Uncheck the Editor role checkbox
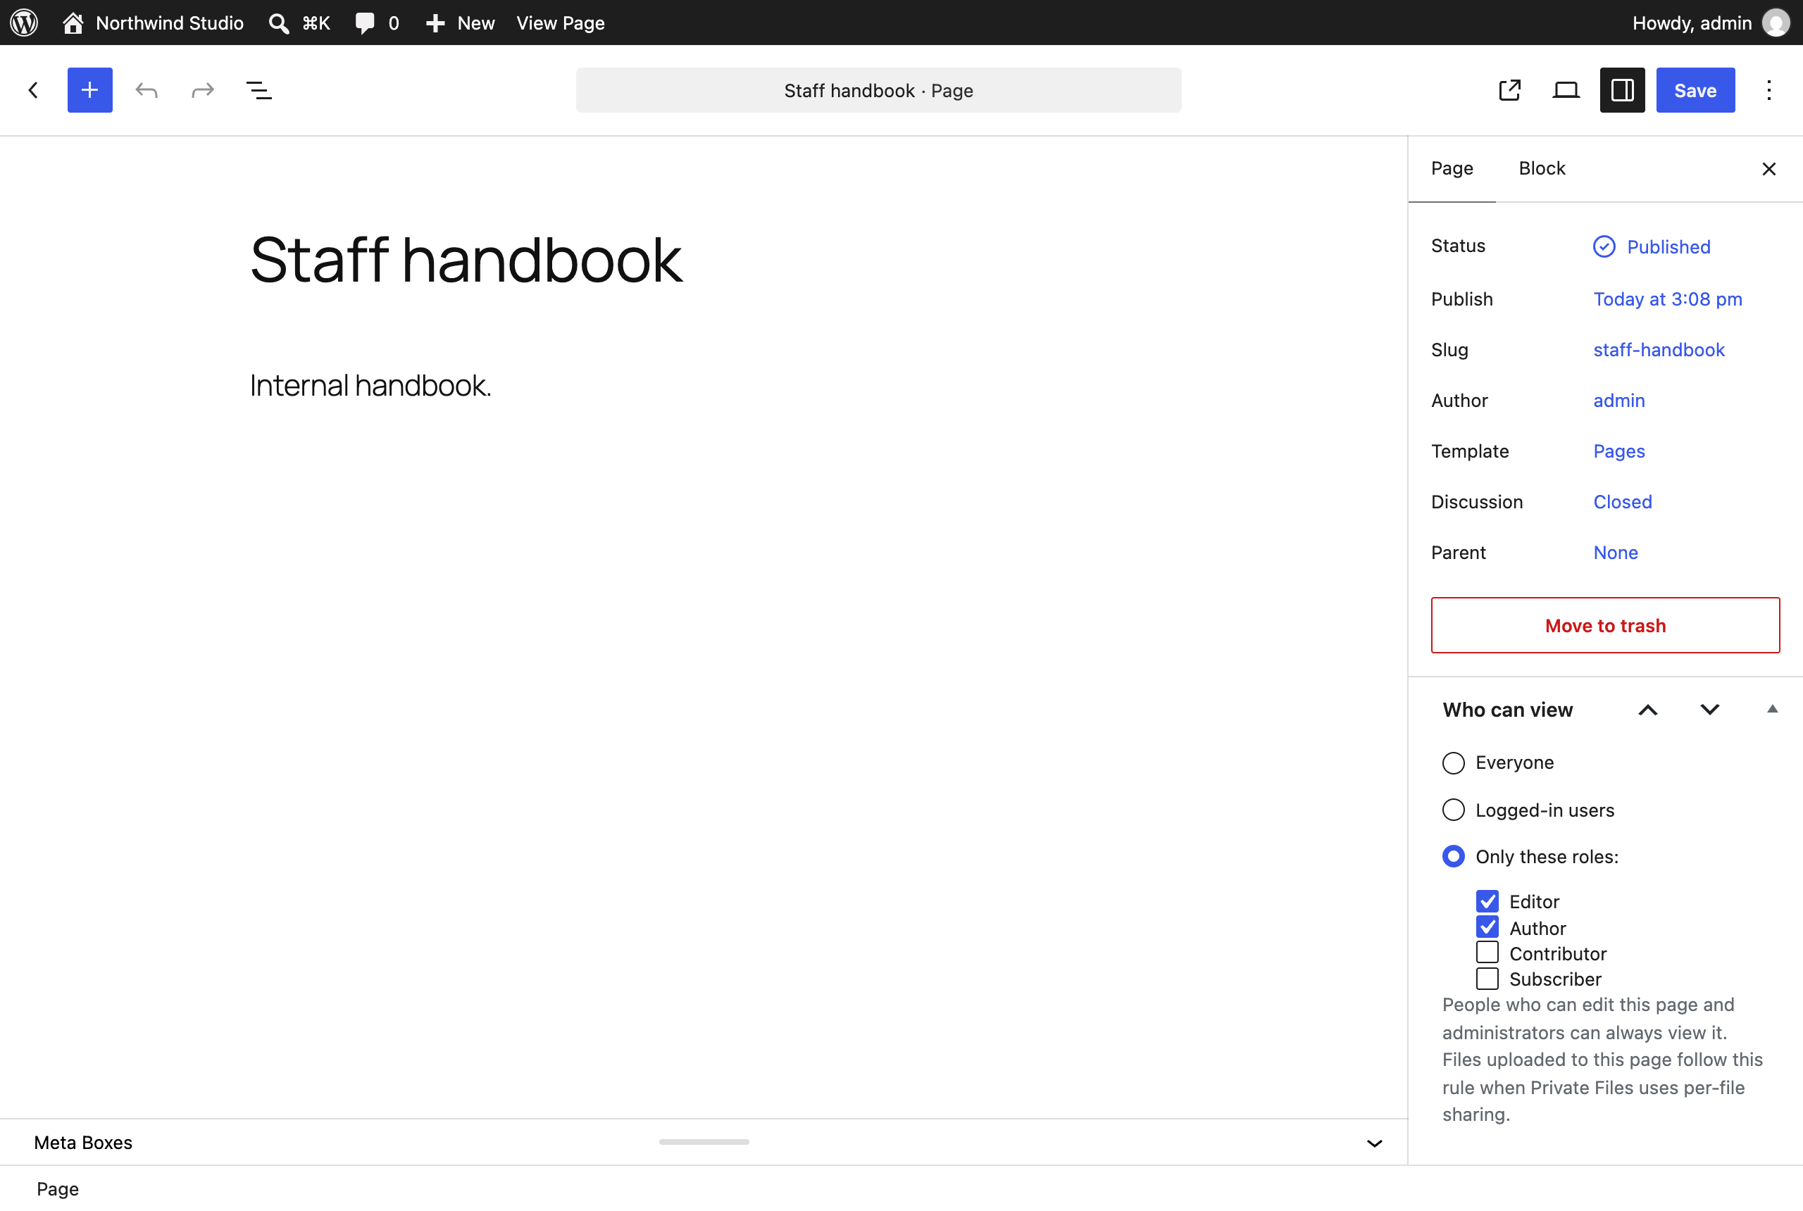The image size is (1803, 1211). (x=1487, y=901)
